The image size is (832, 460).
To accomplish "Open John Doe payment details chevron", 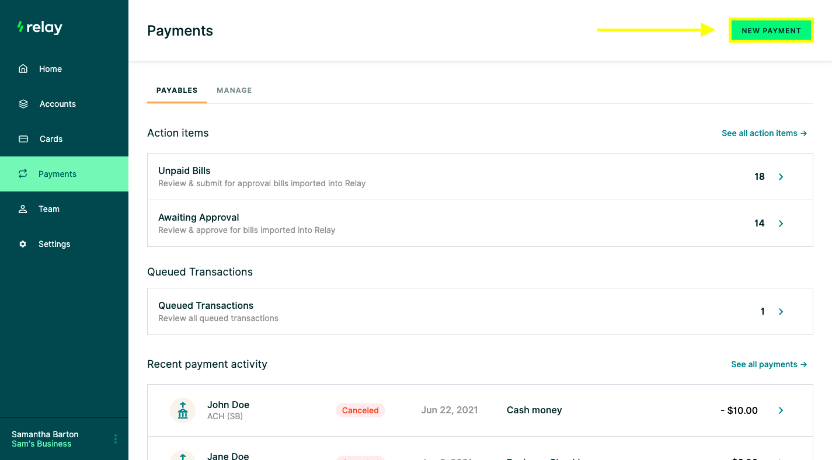I will (x=781, y=410).
